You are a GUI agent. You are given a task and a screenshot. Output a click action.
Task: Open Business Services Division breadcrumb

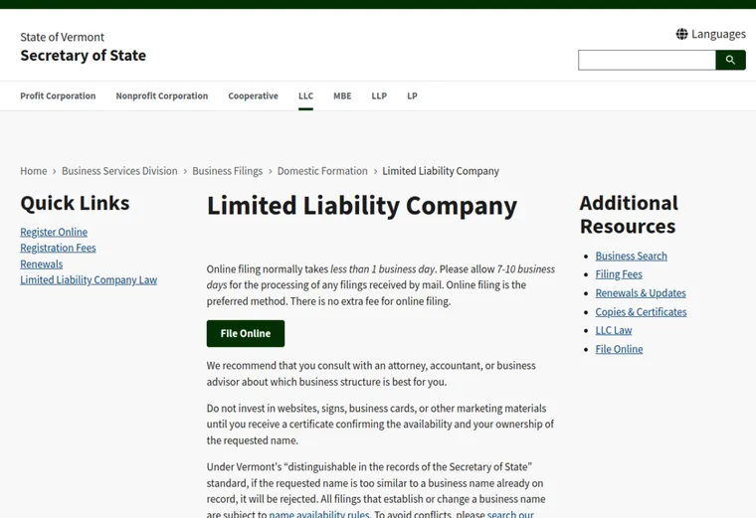tap(119, 171)
